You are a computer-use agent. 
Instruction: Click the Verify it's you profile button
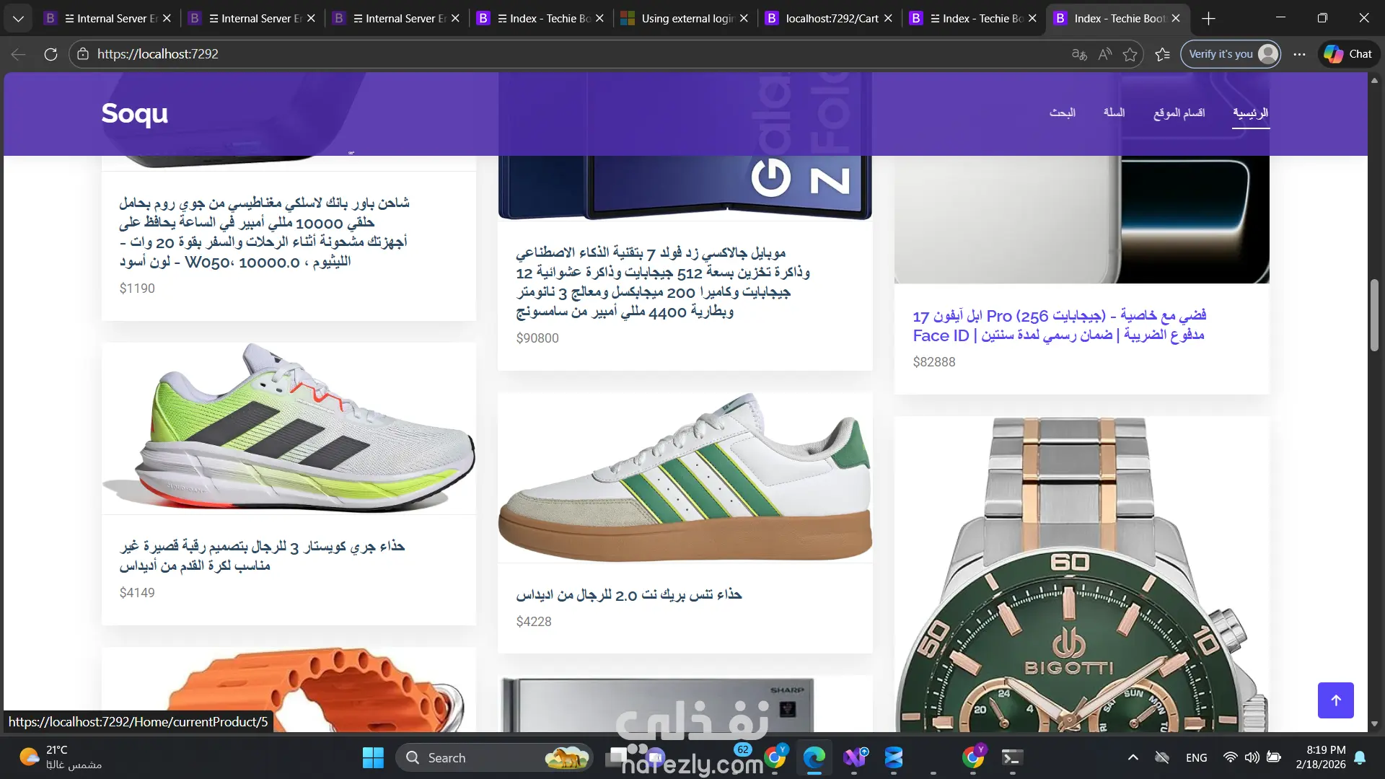pos(1231,54)
